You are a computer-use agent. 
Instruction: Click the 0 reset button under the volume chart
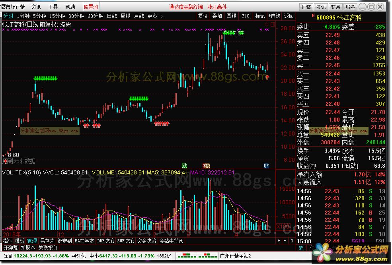click(292, 241)
